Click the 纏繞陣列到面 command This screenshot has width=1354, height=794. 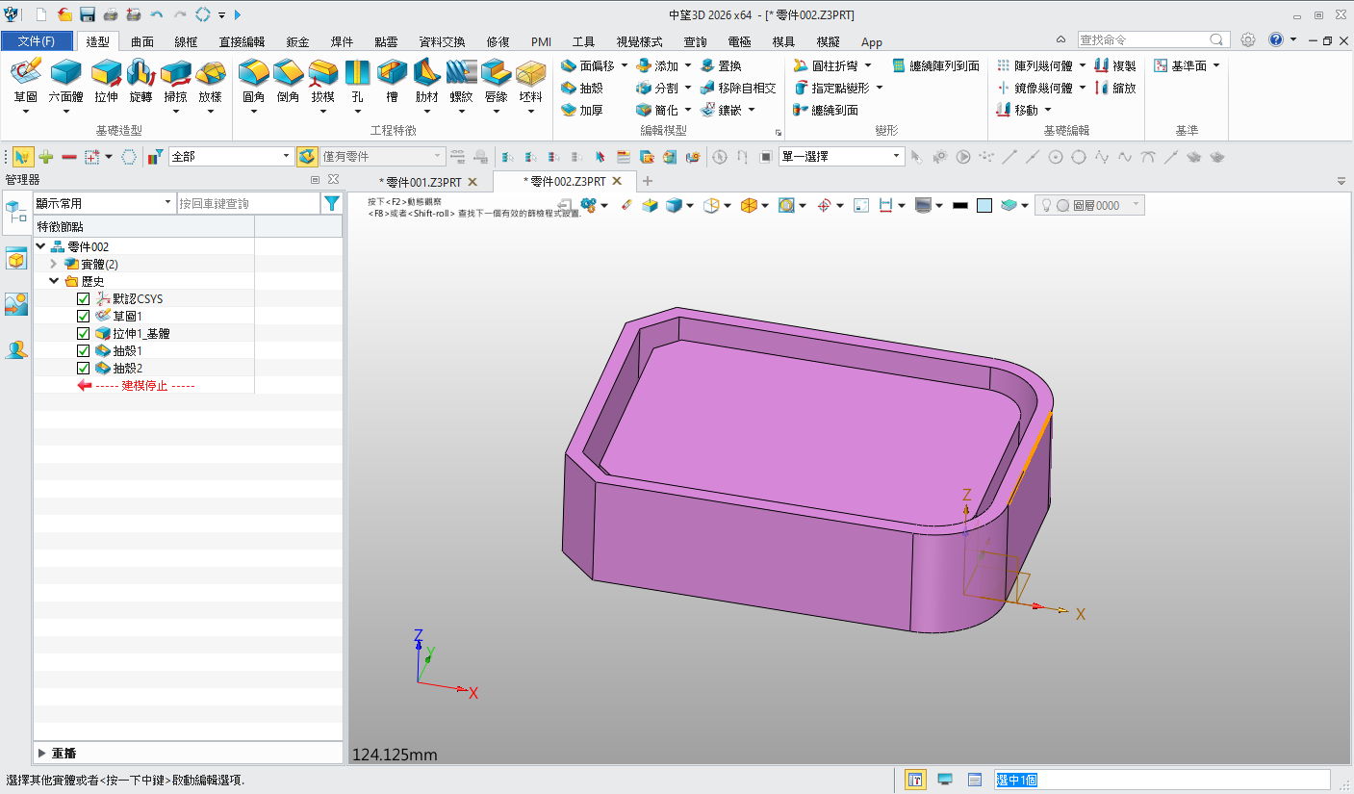(935, 65)
